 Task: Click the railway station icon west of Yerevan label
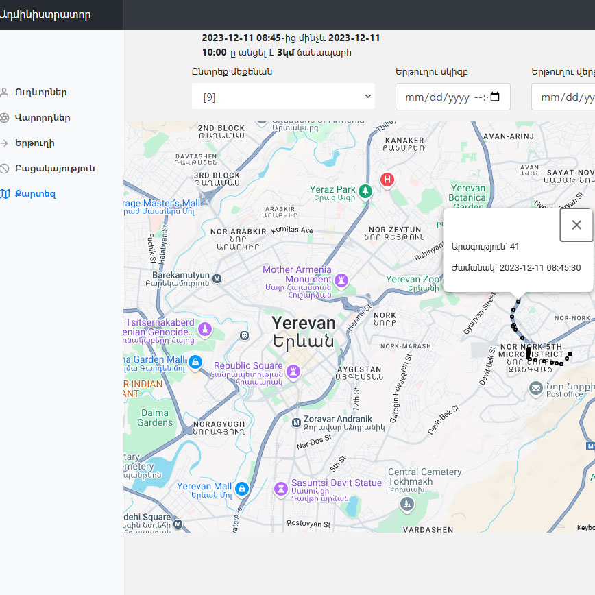(244, 335)
